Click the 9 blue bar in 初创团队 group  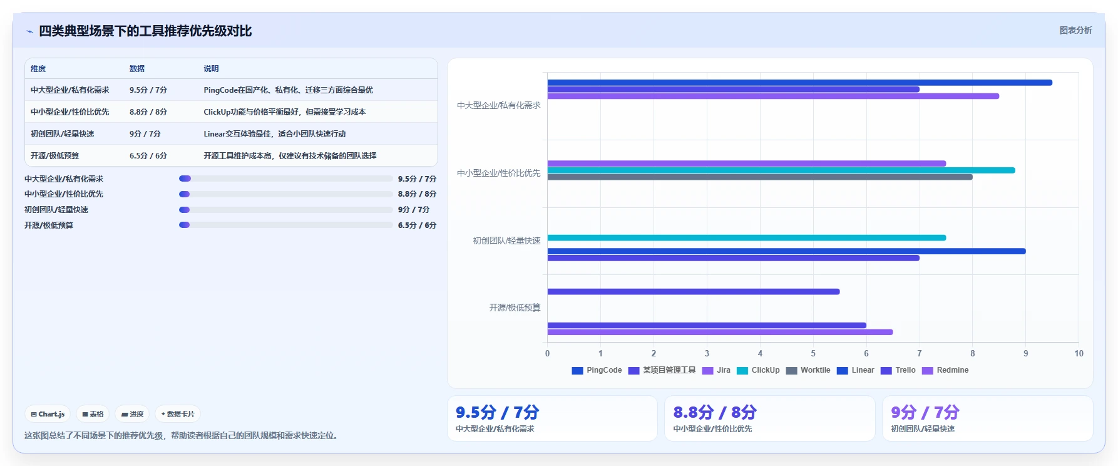coord(787,251)
